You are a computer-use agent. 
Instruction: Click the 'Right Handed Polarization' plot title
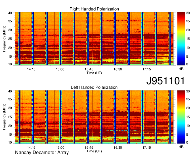click(x=94, y=9)
